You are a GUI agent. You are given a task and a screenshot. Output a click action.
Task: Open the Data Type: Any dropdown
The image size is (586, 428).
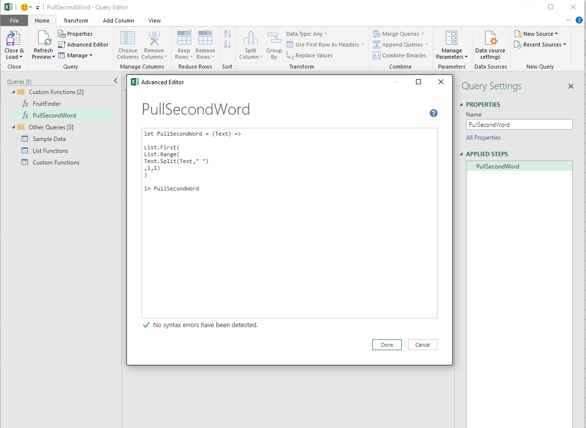[306, 34]
